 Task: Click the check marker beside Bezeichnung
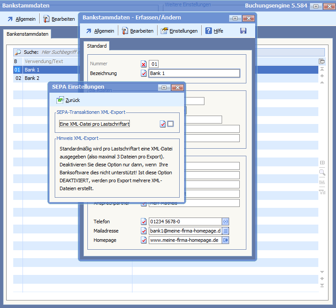pyautogui.click(x=143, y=73)
